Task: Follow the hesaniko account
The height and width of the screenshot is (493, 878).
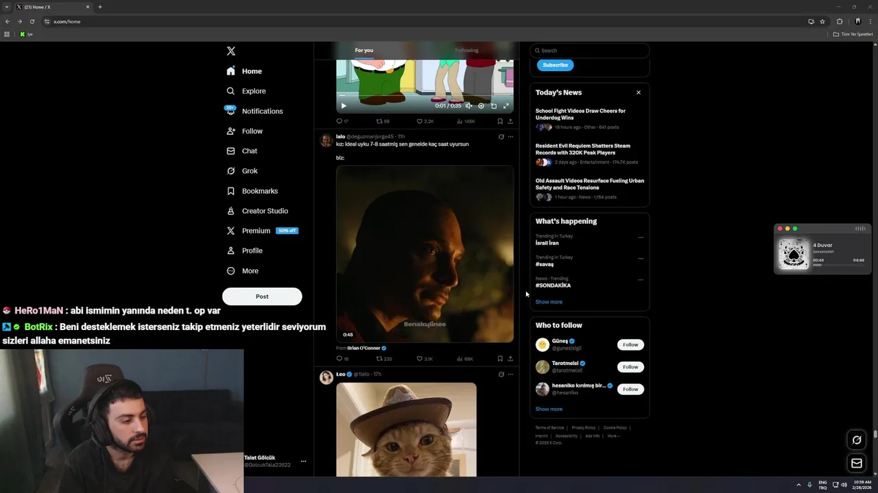Action: pyautogui.click(x=630, y=389)
